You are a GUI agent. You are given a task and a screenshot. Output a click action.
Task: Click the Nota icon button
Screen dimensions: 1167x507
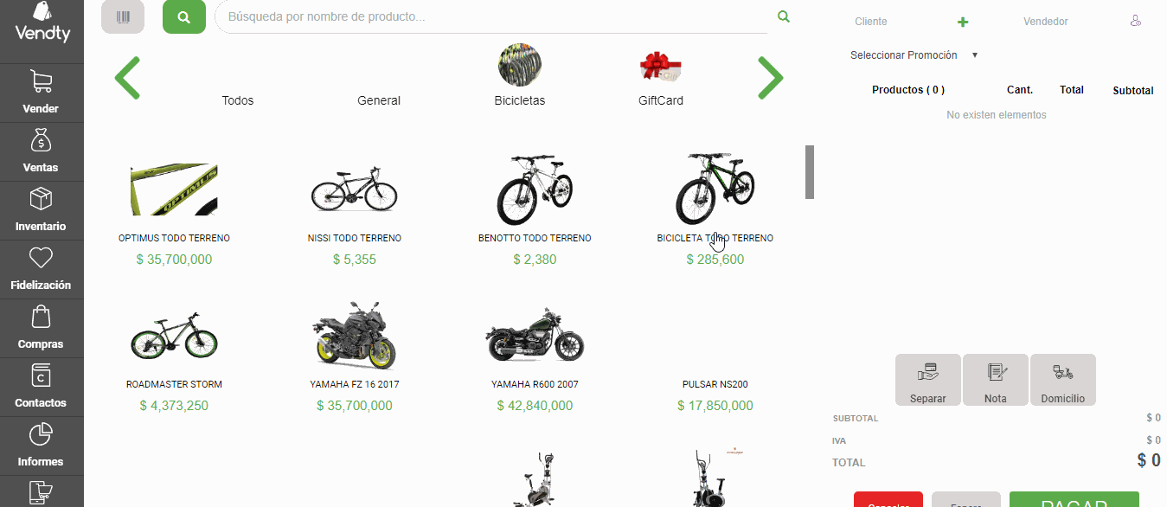click(x=995, y=379)
